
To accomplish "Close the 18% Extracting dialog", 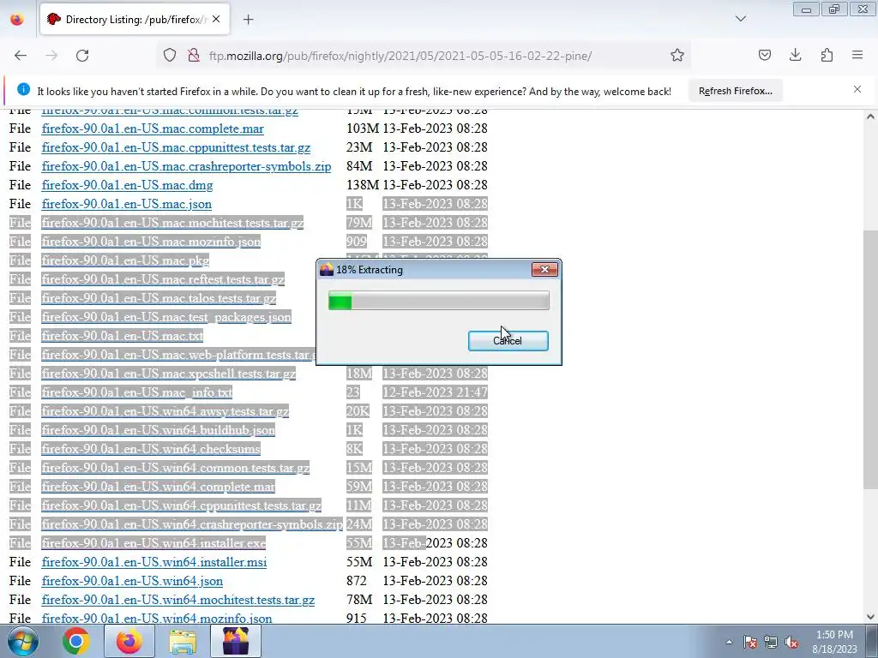I will point(544,270).
